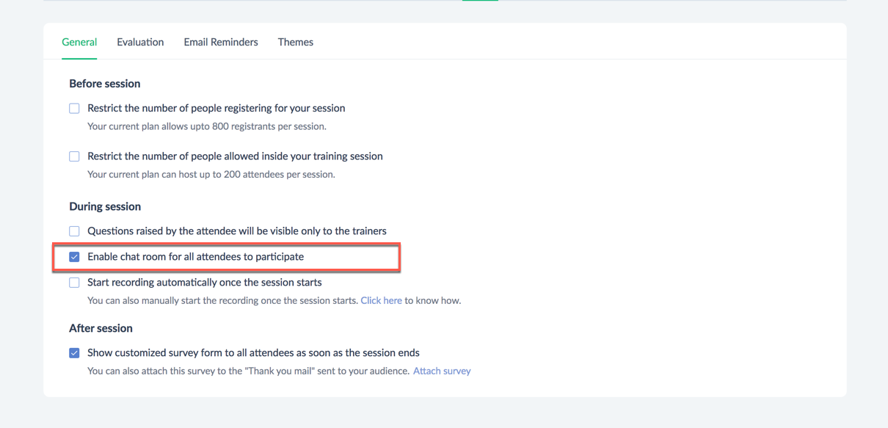Click the '800 registrants per session' plan note
Screen dimensions: 888x428
tap(207, 126)
